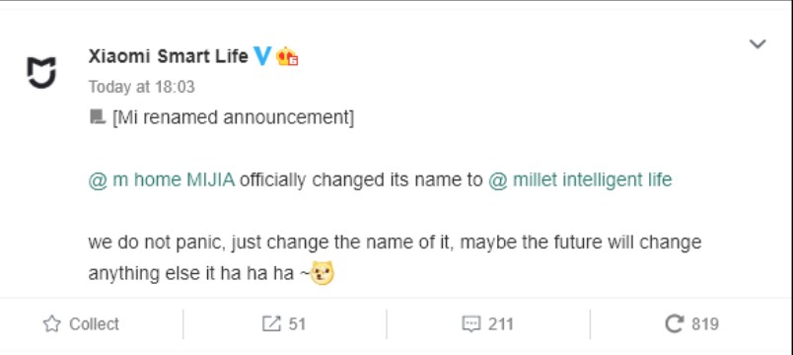Screen dimensions: 793x355
Task: Open the Xiaomi Smart Life profile name
Action: pyautogui.click(x=168, y=56)
